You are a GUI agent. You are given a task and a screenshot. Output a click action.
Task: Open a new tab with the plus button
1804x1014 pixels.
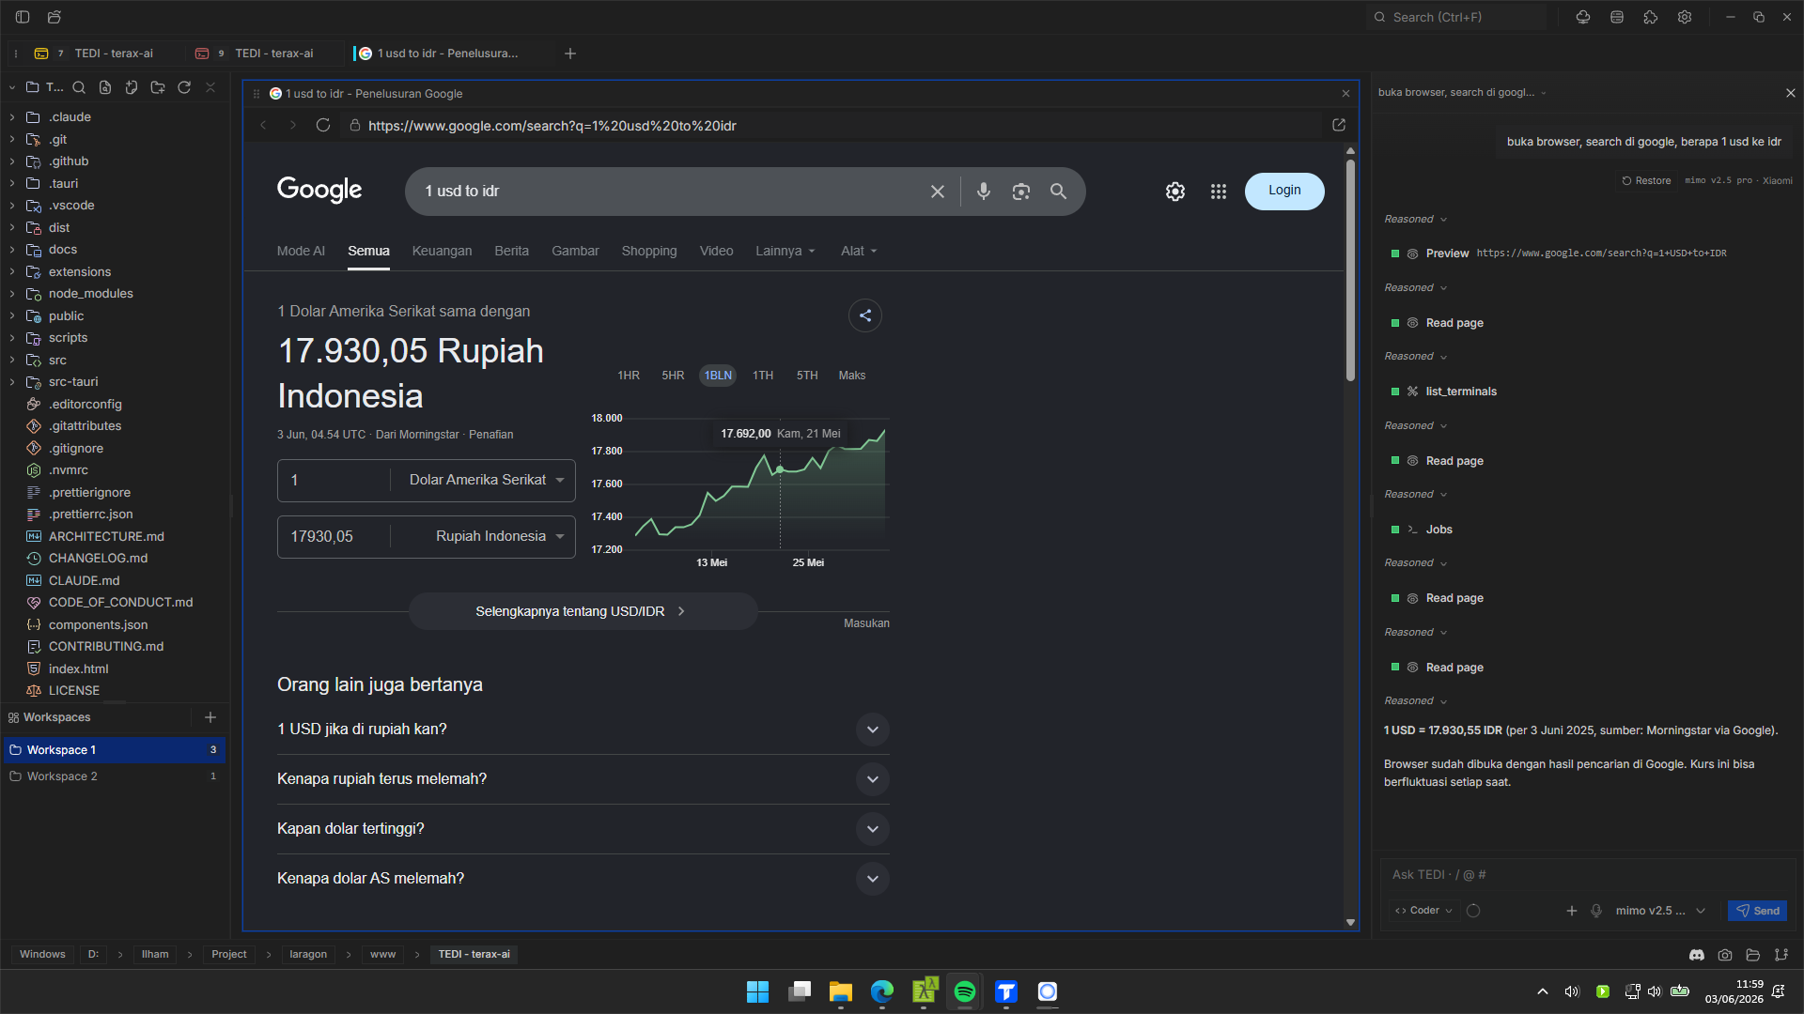[x=570, y=54]
